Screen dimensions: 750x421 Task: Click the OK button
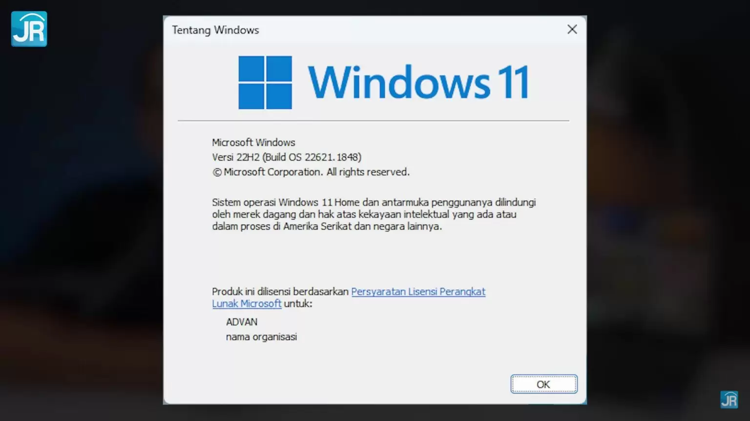coord(543,384)
